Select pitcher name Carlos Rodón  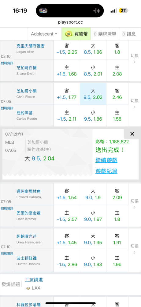27,119
